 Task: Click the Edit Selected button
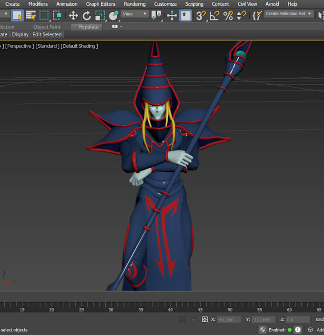pyautogui.click(x=47, y=34)
